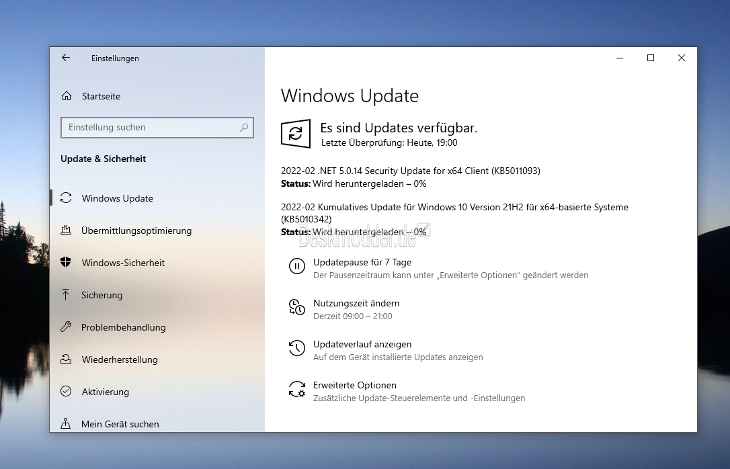Click the .NET 5.0.14 Security Update KB5011093 entry
Image resolution: width=730 pixels, height=469 pixels.
point(411,171)
